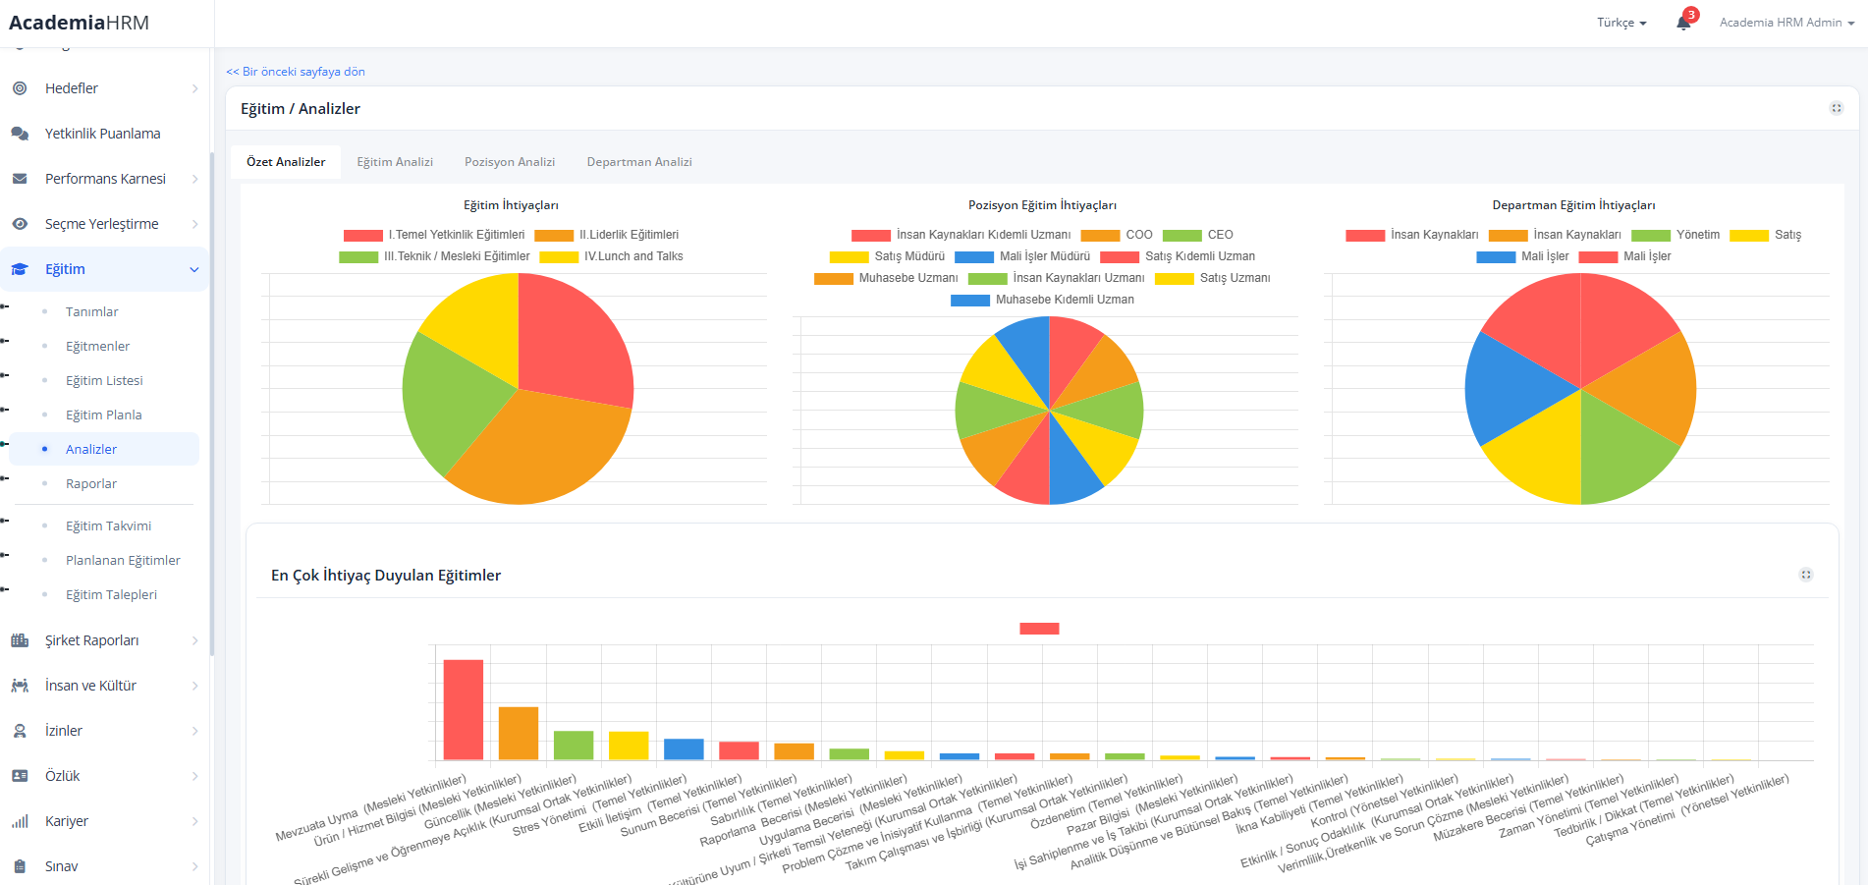Click the Kariyer bar chart icon
Viewport: 1868px width, 885px height.
tap(20, 821)
